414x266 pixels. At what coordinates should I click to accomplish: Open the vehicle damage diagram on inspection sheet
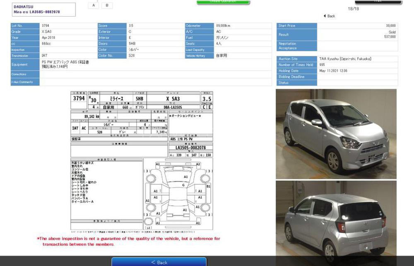click(178, 193)
